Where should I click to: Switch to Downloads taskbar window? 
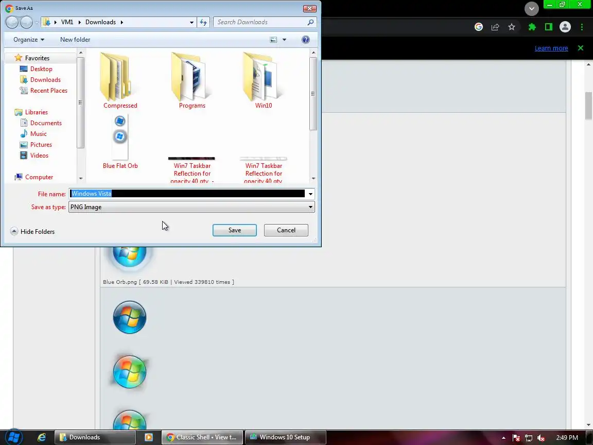tap(95, 437)
